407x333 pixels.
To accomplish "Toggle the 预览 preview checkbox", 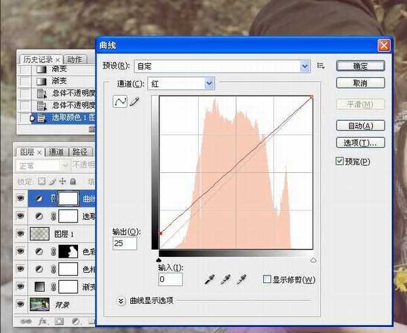I will point(340,161).
